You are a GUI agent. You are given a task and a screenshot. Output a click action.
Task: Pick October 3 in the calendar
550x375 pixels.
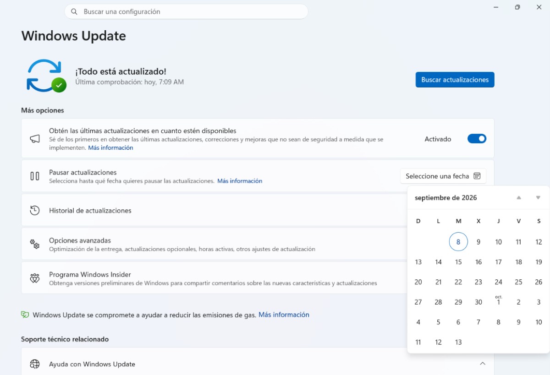(539, 302)
